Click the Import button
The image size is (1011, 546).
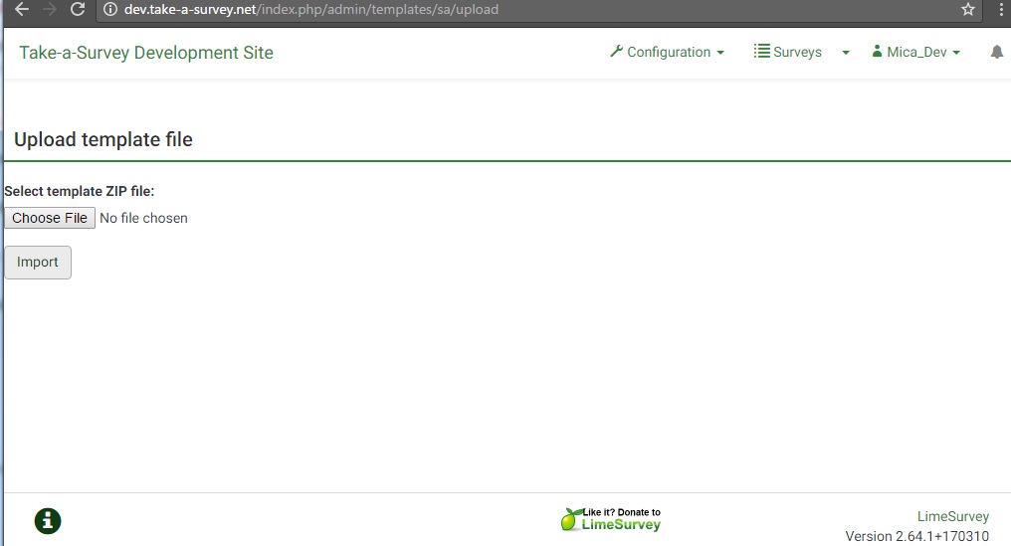(38, 263)
